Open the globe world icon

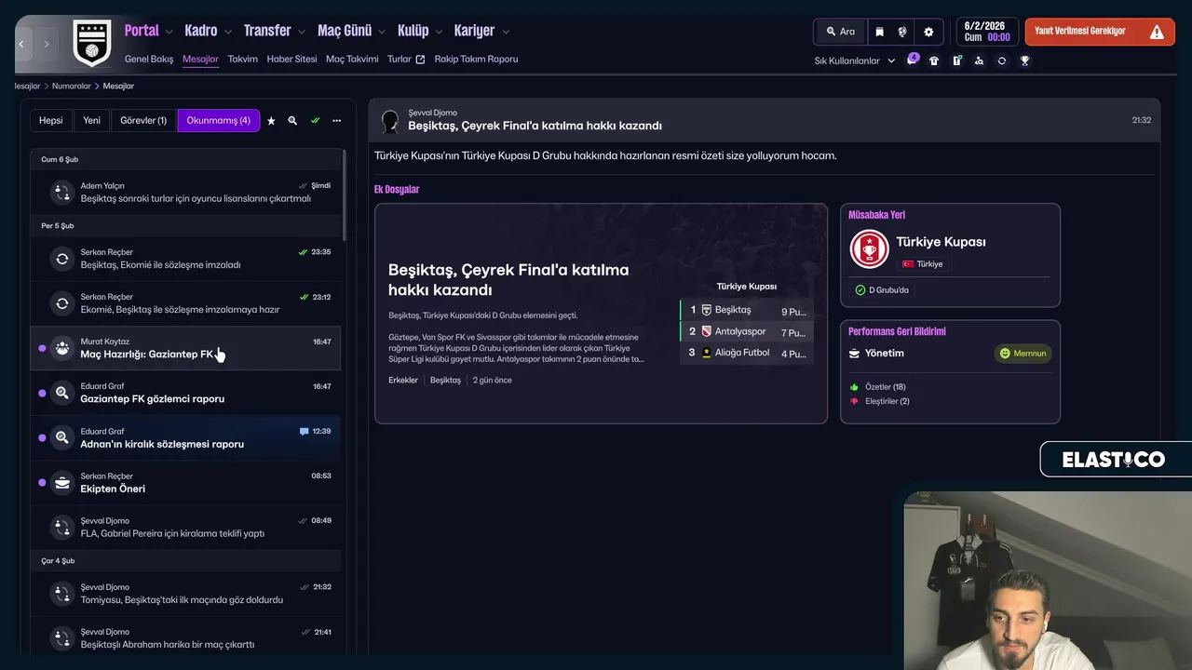point(902,32)
